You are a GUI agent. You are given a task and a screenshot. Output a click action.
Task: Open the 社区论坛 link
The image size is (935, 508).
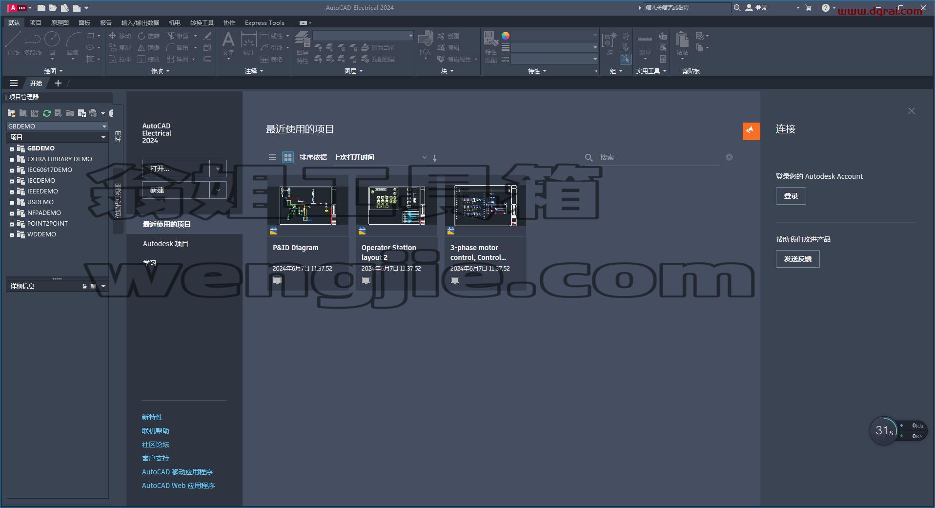pos(156,444)
